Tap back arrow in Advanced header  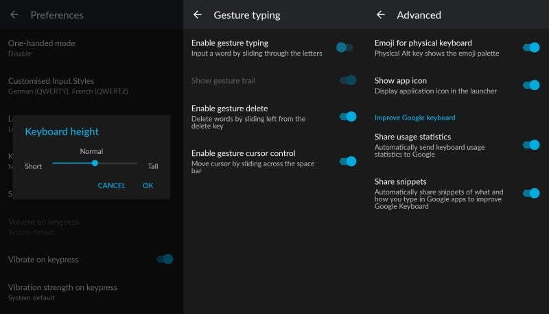[x=381, y=14]
